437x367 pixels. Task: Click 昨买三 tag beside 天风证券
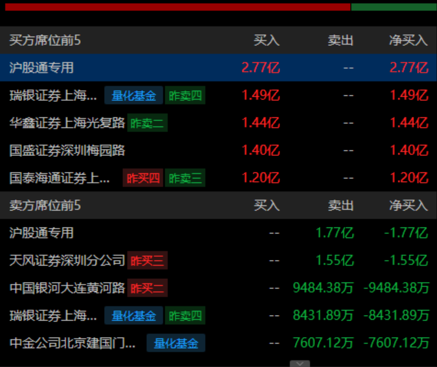click(x=148, y=261)
